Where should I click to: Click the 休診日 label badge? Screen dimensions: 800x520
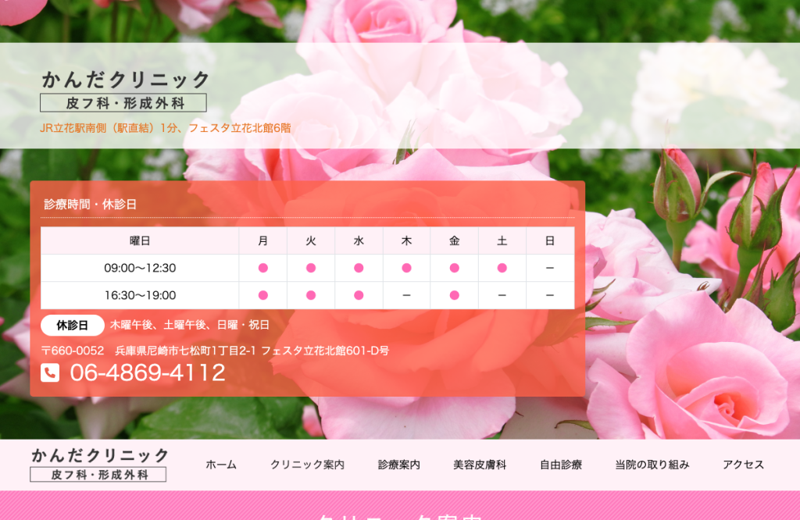coord(73,326)
